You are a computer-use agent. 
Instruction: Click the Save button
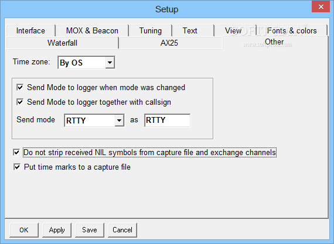pos(90,230)
